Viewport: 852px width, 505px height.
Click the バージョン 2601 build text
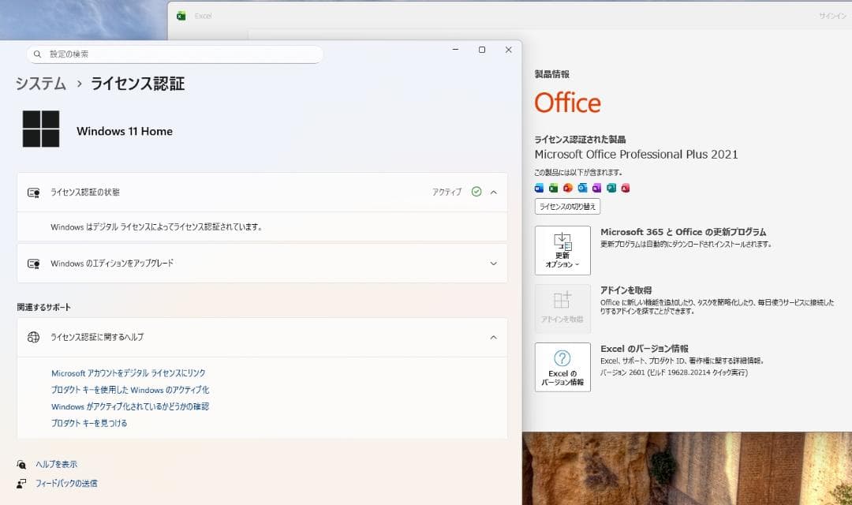[x=674, y=372]
